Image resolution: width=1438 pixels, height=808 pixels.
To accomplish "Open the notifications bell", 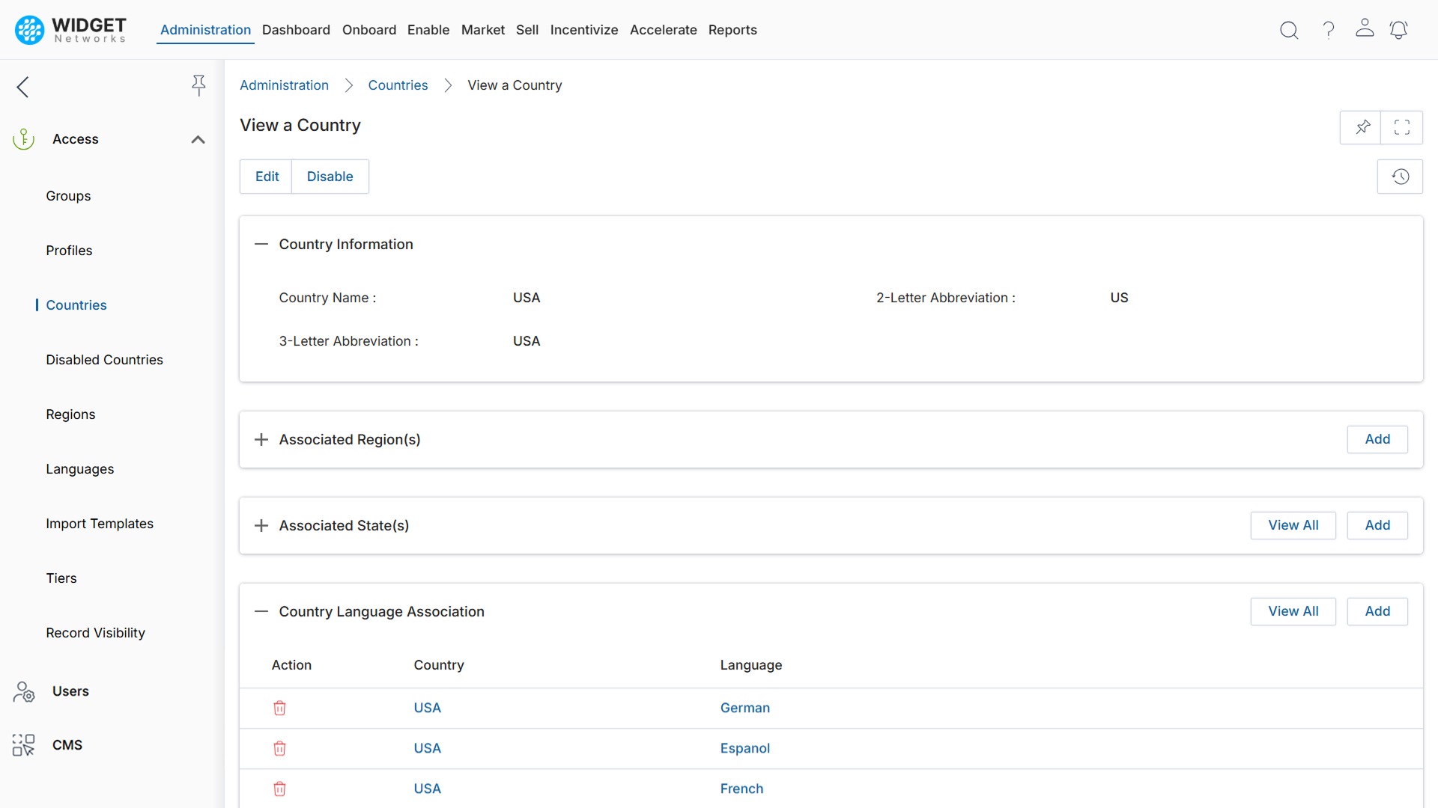I will click(x=1399, y=30).
